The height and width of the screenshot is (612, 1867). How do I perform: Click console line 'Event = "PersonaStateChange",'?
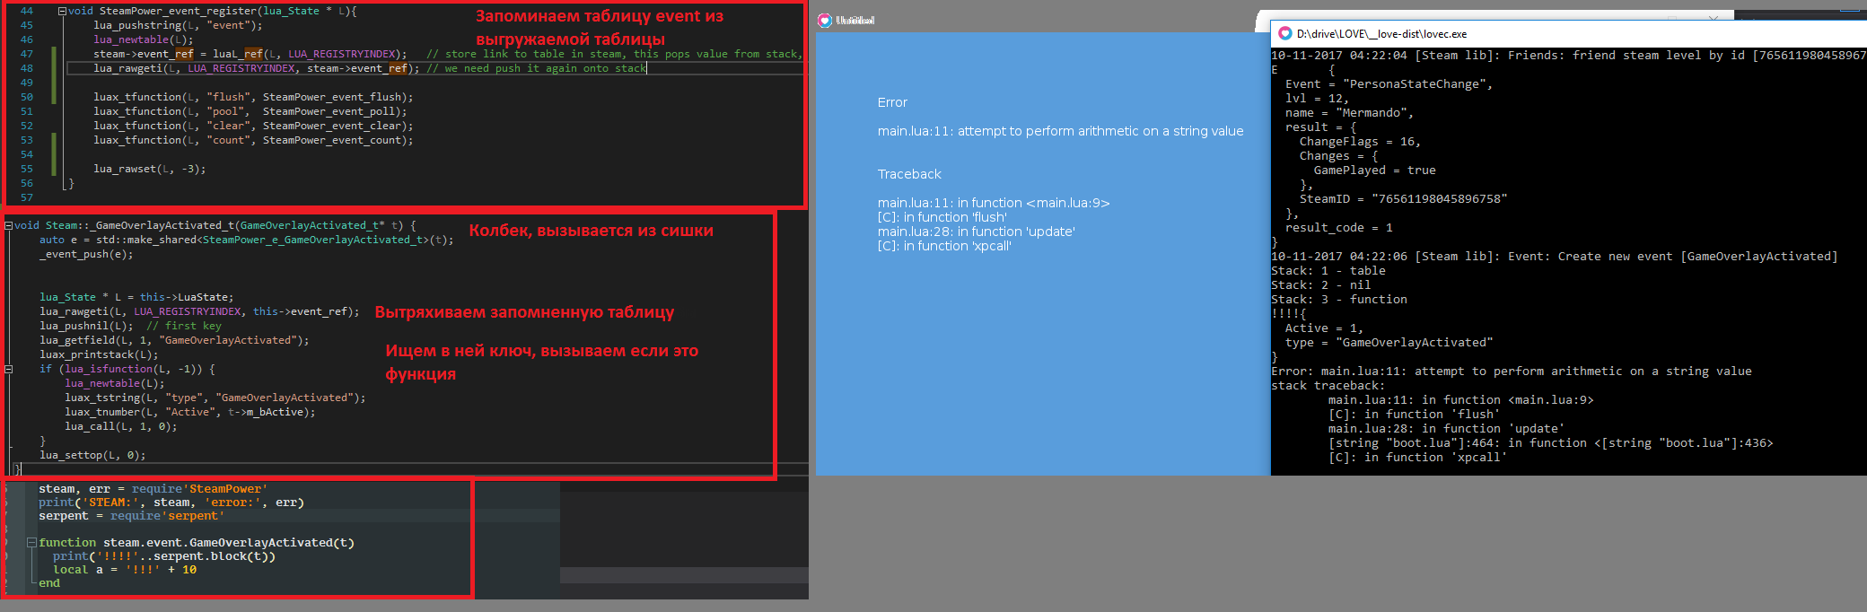[1389, 84]
